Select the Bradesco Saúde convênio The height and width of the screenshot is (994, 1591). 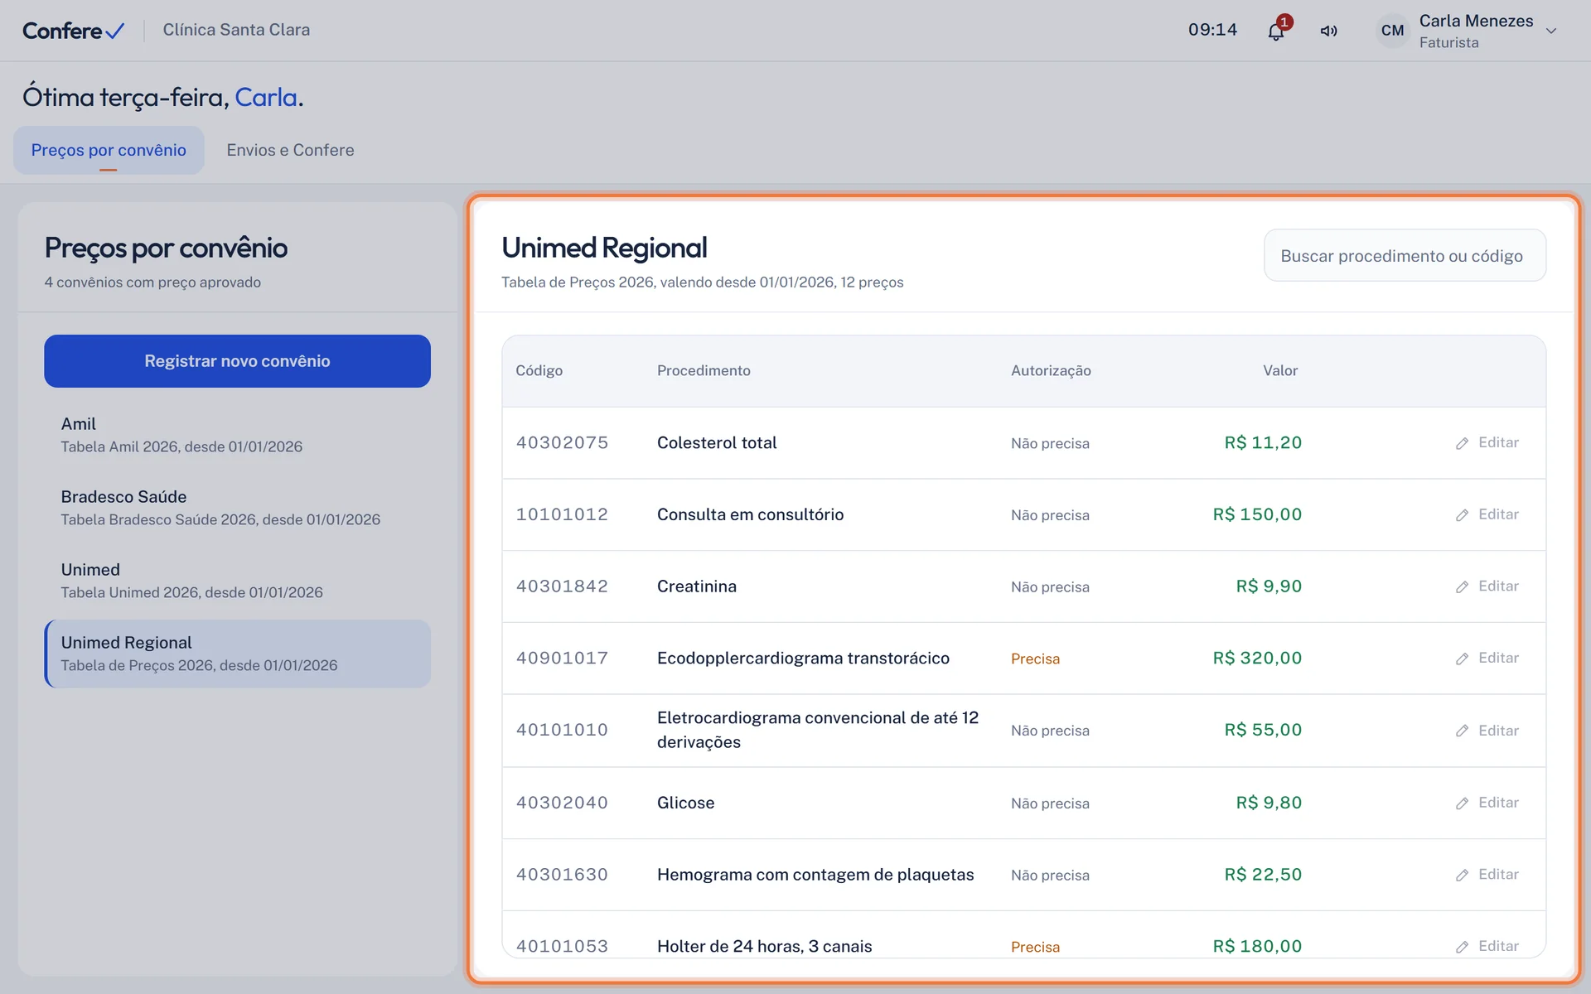(237, 508)
